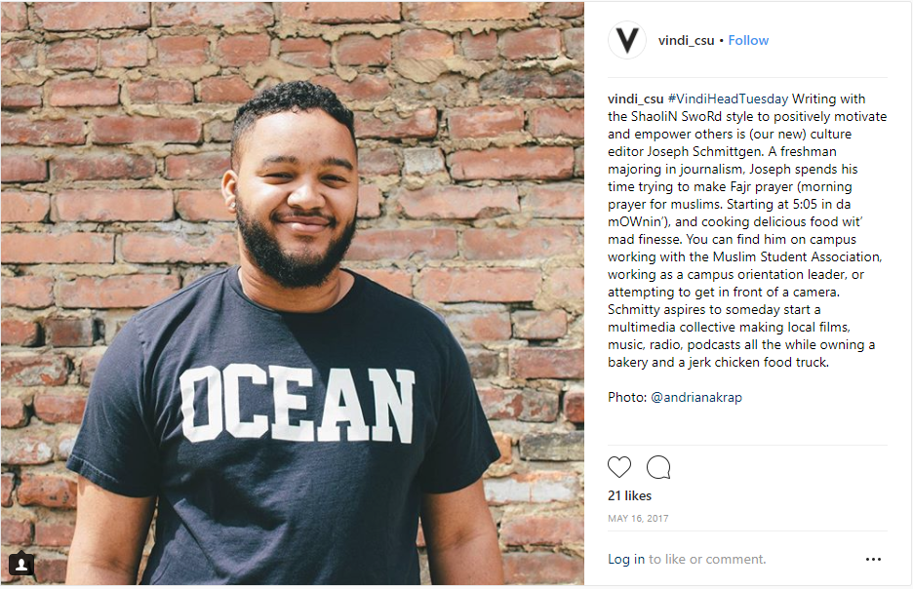Screen dimensions: 913x589
Task: Follow the vindi_csu account
Action: tap(748, 40)
